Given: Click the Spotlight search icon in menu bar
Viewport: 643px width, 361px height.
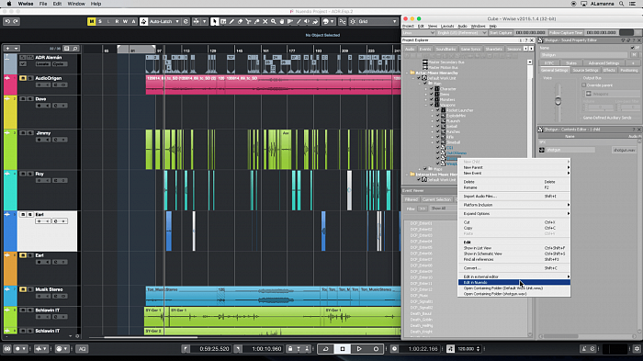Looking at the screenshot, I should (622, 4).
